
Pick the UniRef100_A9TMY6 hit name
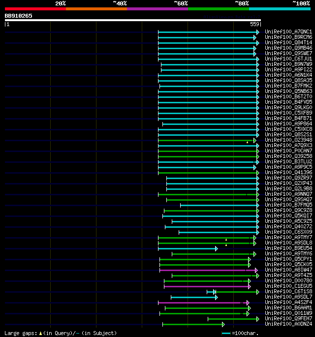pos(288,253)
